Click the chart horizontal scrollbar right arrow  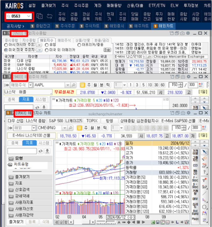(93, 222)
